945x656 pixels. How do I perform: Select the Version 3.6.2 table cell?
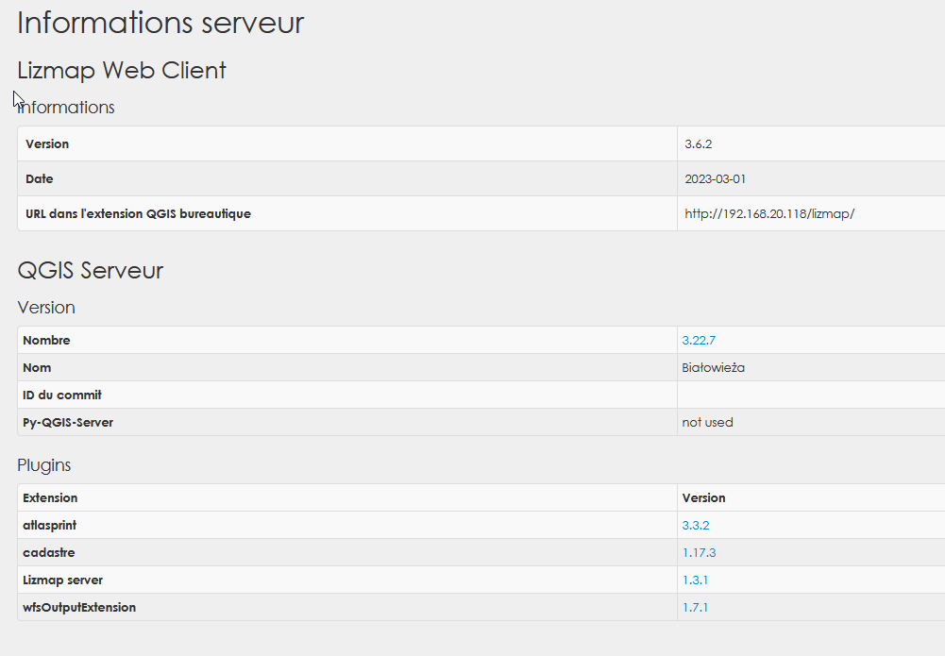pos(696,143)
